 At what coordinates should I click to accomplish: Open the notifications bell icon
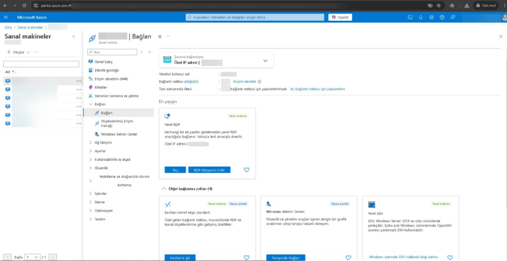point(420,17)
